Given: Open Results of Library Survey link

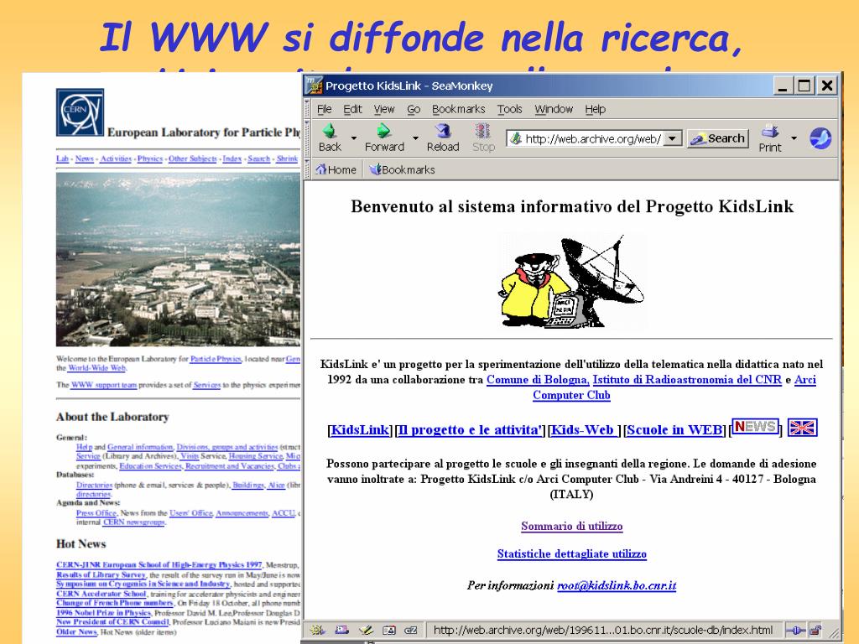Looking at the screenshot, I should point(101,574).
